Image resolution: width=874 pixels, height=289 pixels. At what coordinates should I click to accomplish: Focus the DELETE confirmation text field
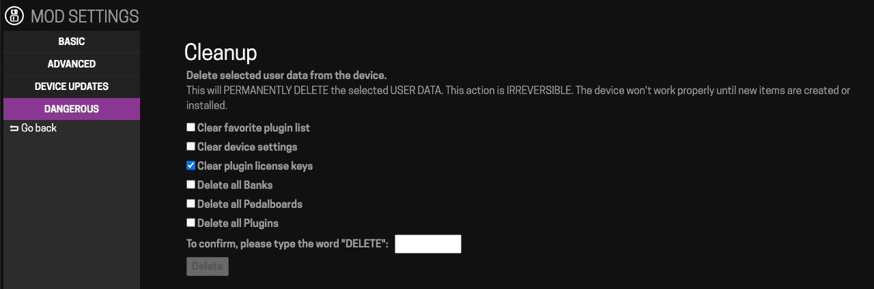428,244
